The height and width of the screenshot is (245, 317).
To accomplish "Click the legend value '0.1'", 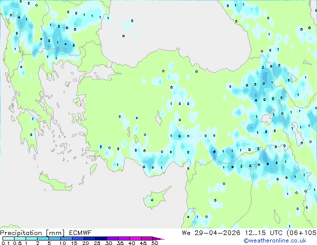I will coord(5,243).
